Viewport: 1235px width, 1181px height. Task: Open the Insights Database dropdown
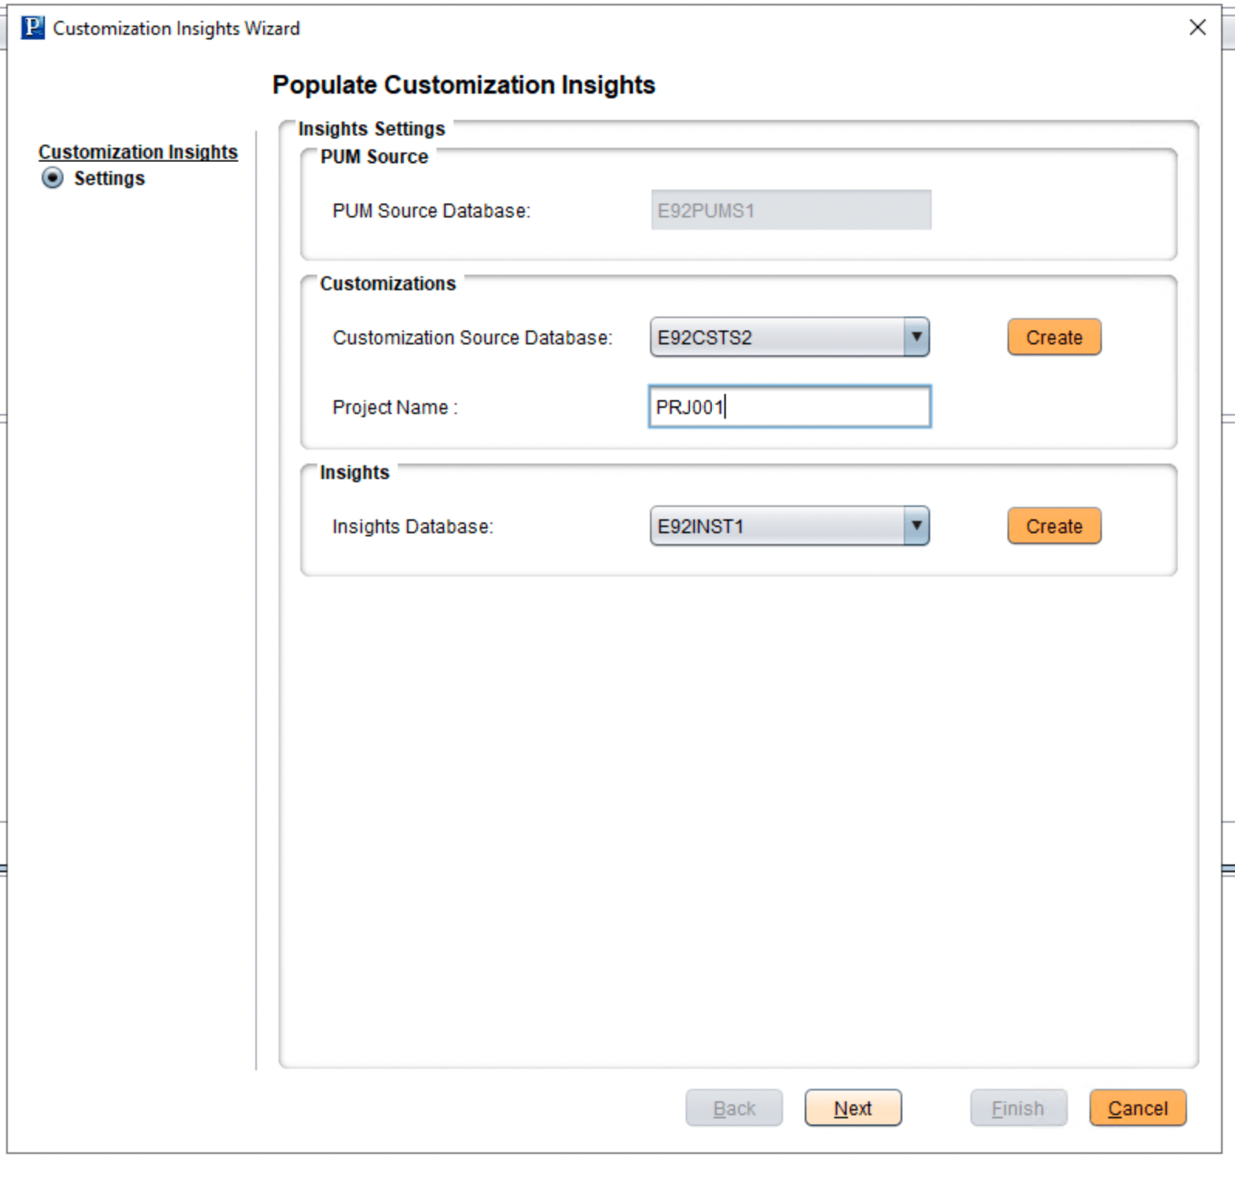[916, 525]
